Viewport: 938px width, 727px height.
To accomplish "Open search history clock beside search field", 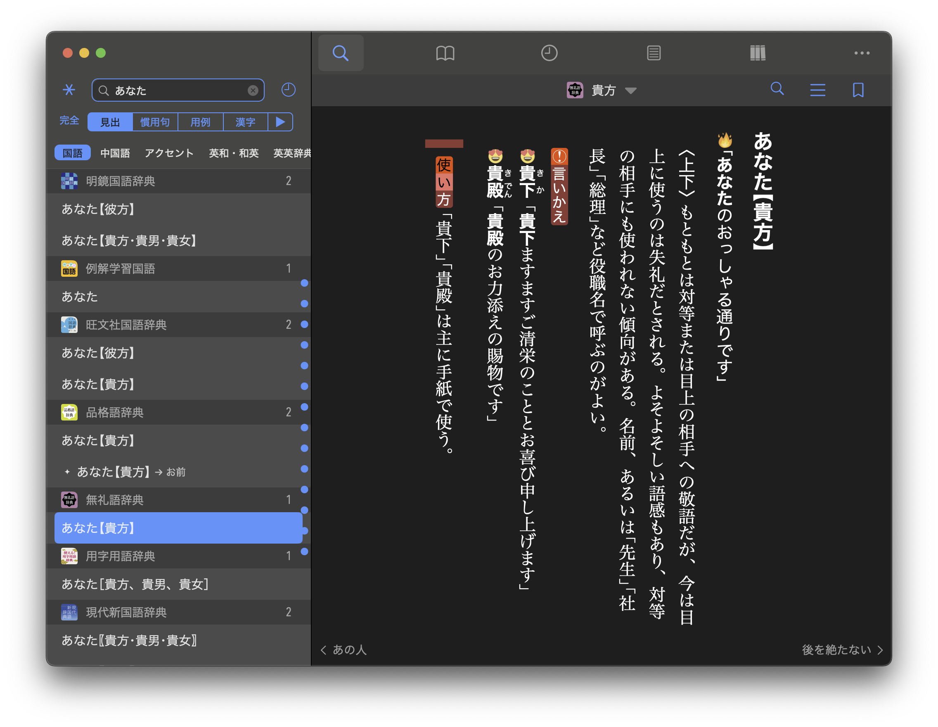I will tap(288, 90).
